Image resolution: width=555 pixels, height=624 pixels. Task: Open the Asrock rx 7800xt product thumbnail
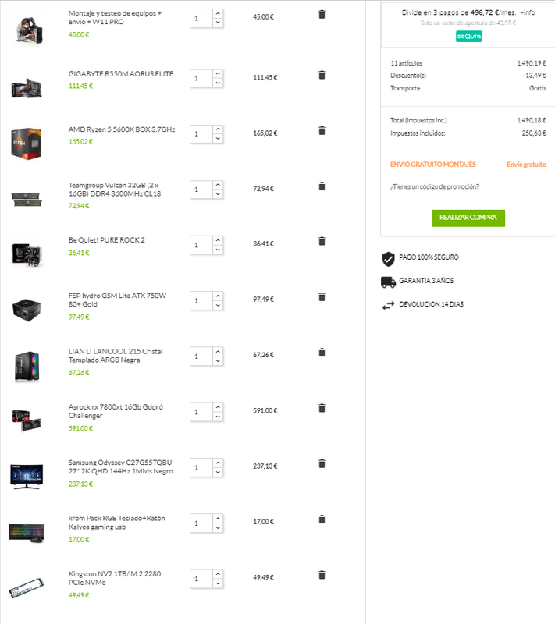[x=27, y=420]
